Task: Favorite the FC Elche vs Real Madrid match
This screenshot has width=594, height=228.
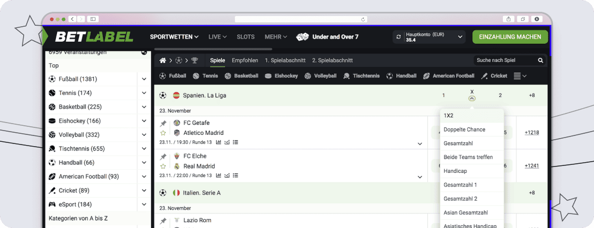Action: (x=163, y=166)
